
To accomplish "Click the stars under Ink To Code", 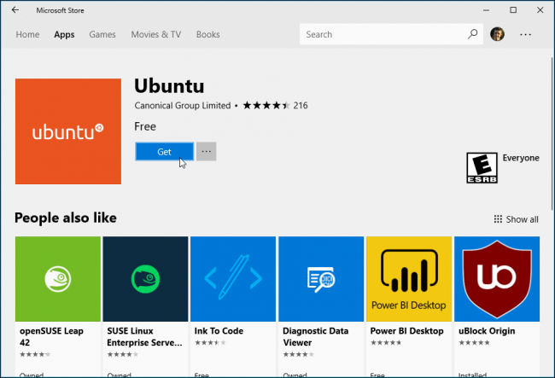I will tap(210, 342).
